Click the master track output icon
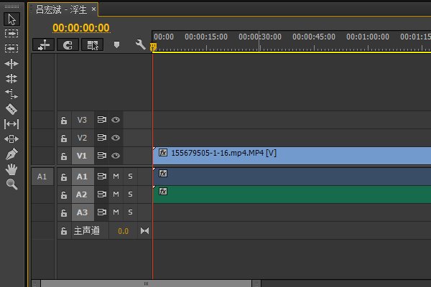This screenshot has height=287, width=431. 144,231
